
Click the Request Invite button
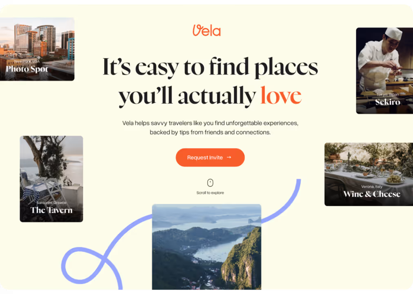point(210,157)
